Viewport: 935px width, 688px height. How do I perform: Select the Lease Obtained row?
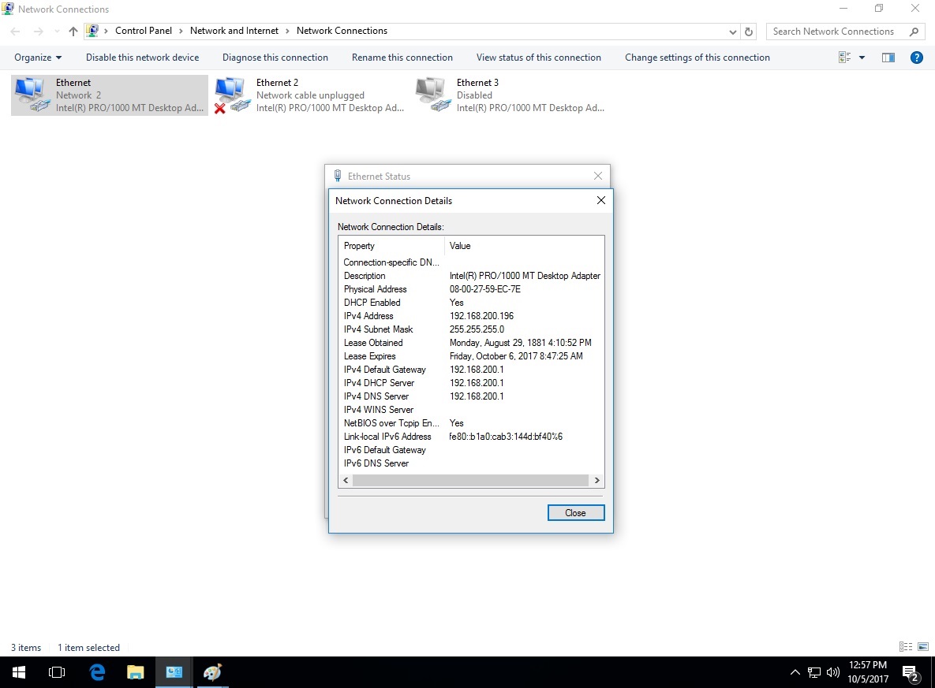[x=471, y=343]
